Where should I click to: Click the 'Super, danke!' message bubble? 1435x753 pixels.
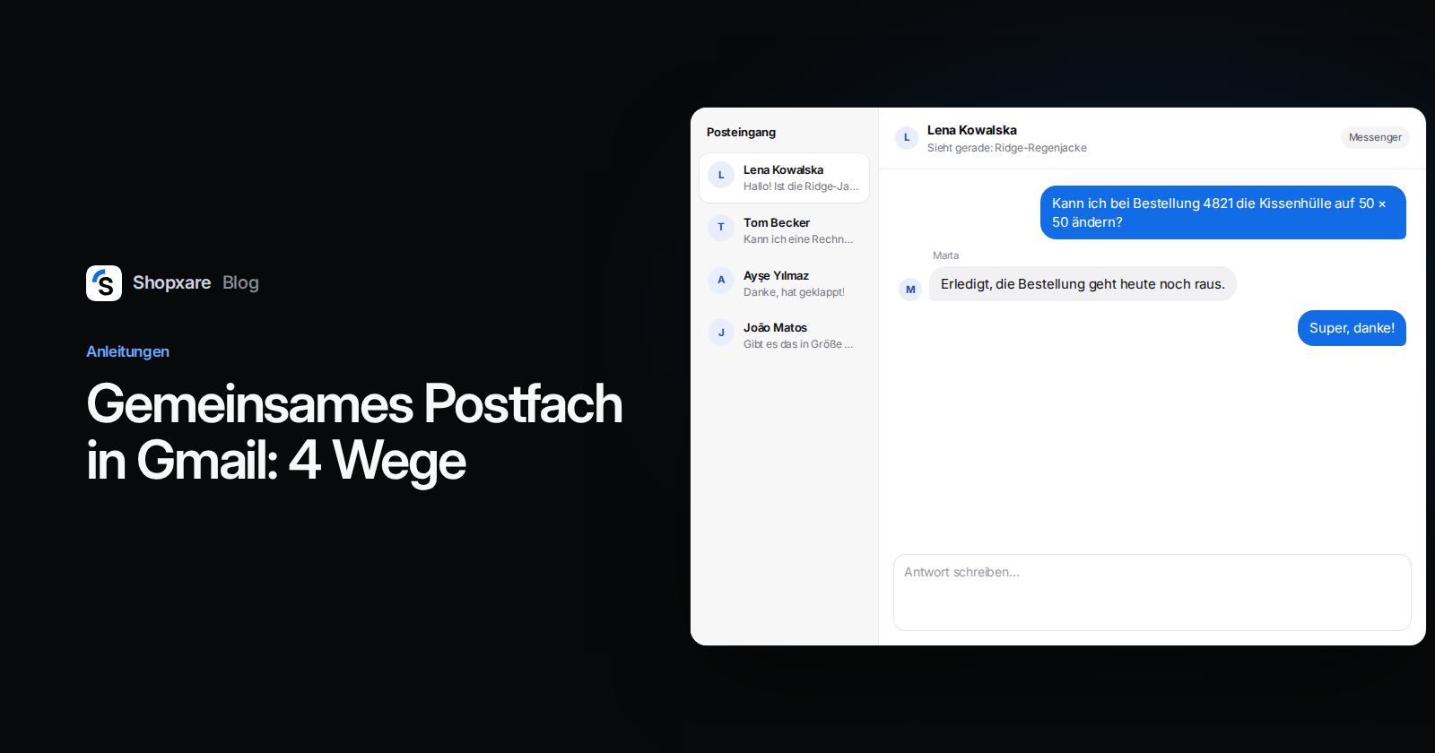tap(1352, 328)
